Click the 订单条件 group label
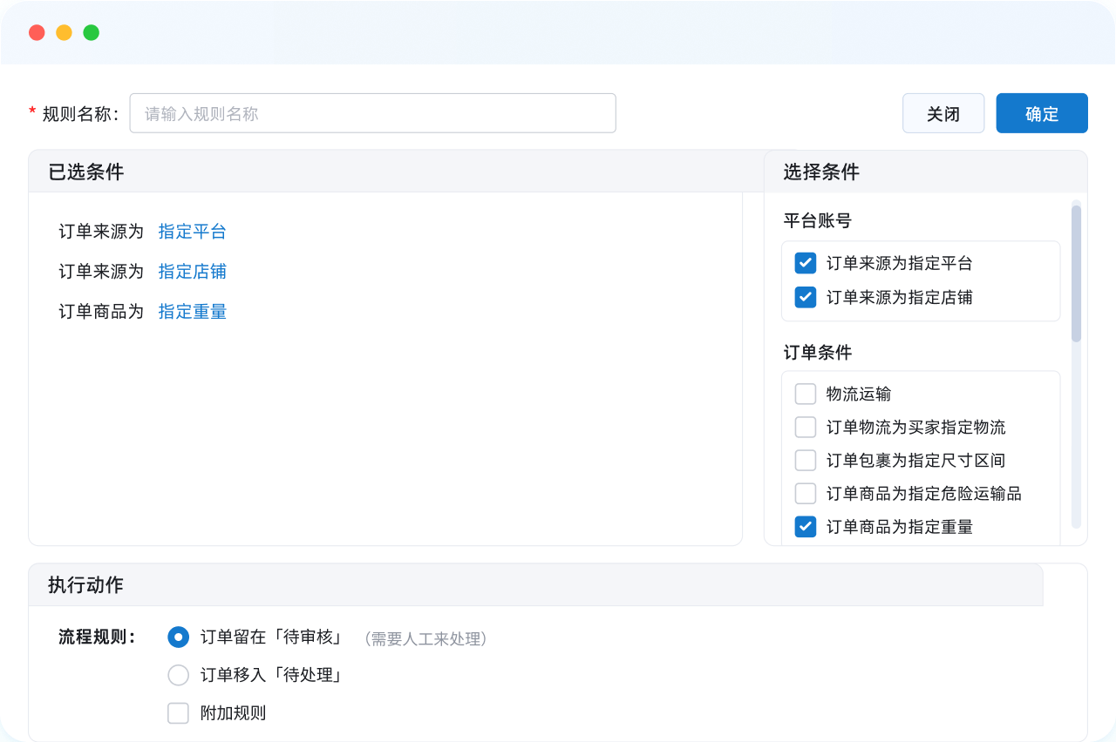1116x742 pixels. point(818,353)
